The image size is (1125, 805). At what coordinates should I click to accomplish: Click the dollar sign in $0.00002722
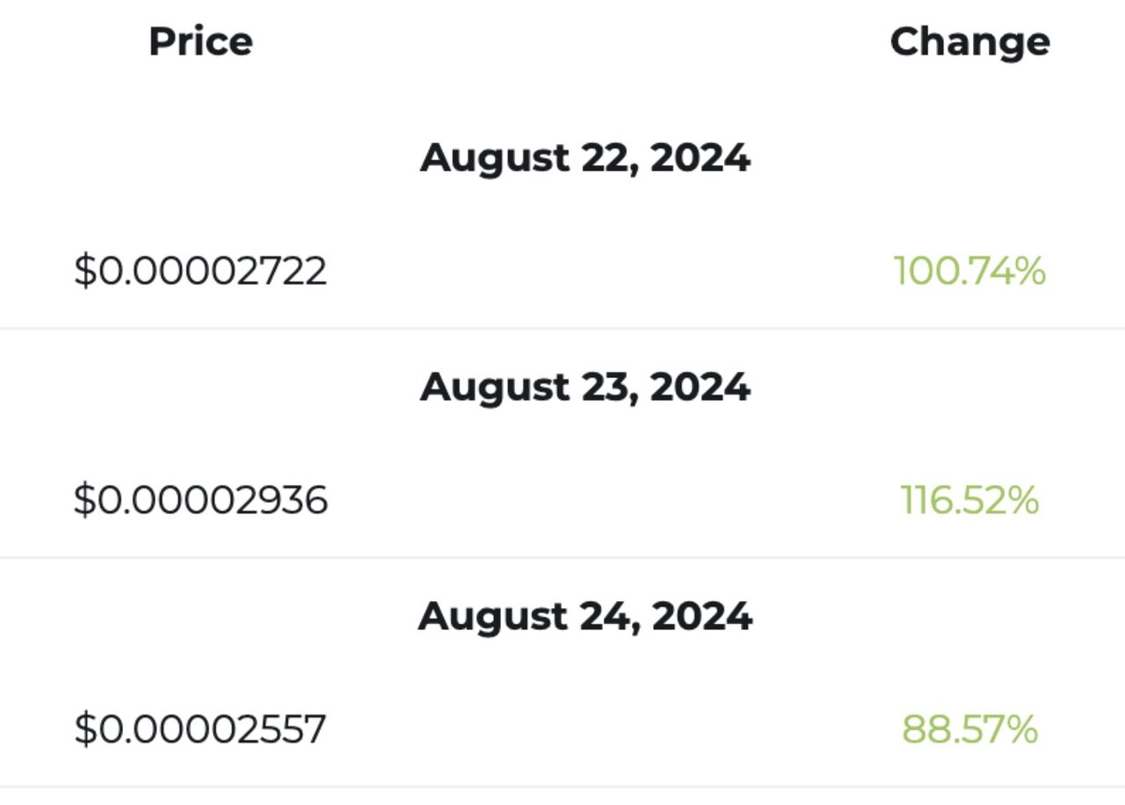pyautogui.click(x=84, y=271)
